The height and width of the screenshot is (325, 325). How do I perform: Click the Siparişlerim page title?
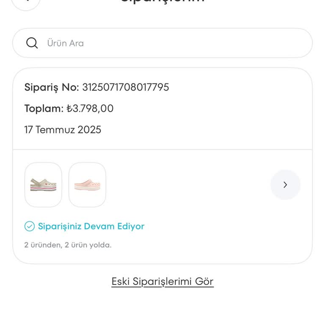[x=162, y=1]
